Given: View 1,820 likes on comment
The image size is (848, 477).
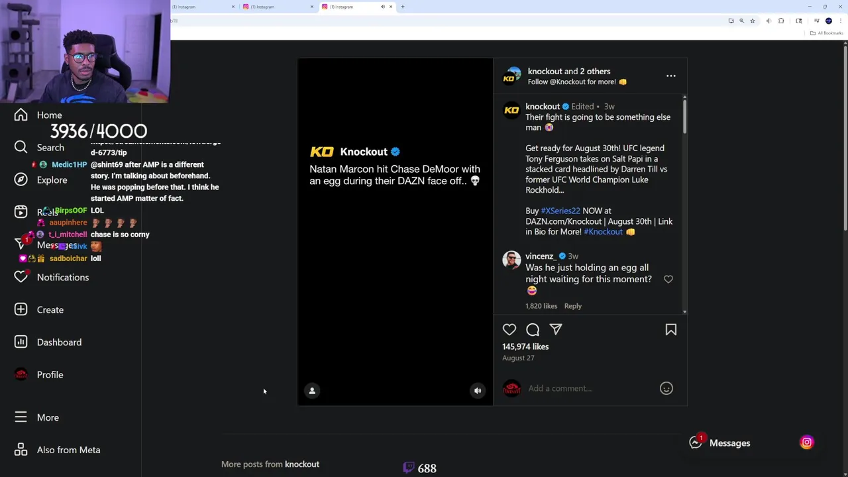Looking at the screenshot, I should click(541, 306).
